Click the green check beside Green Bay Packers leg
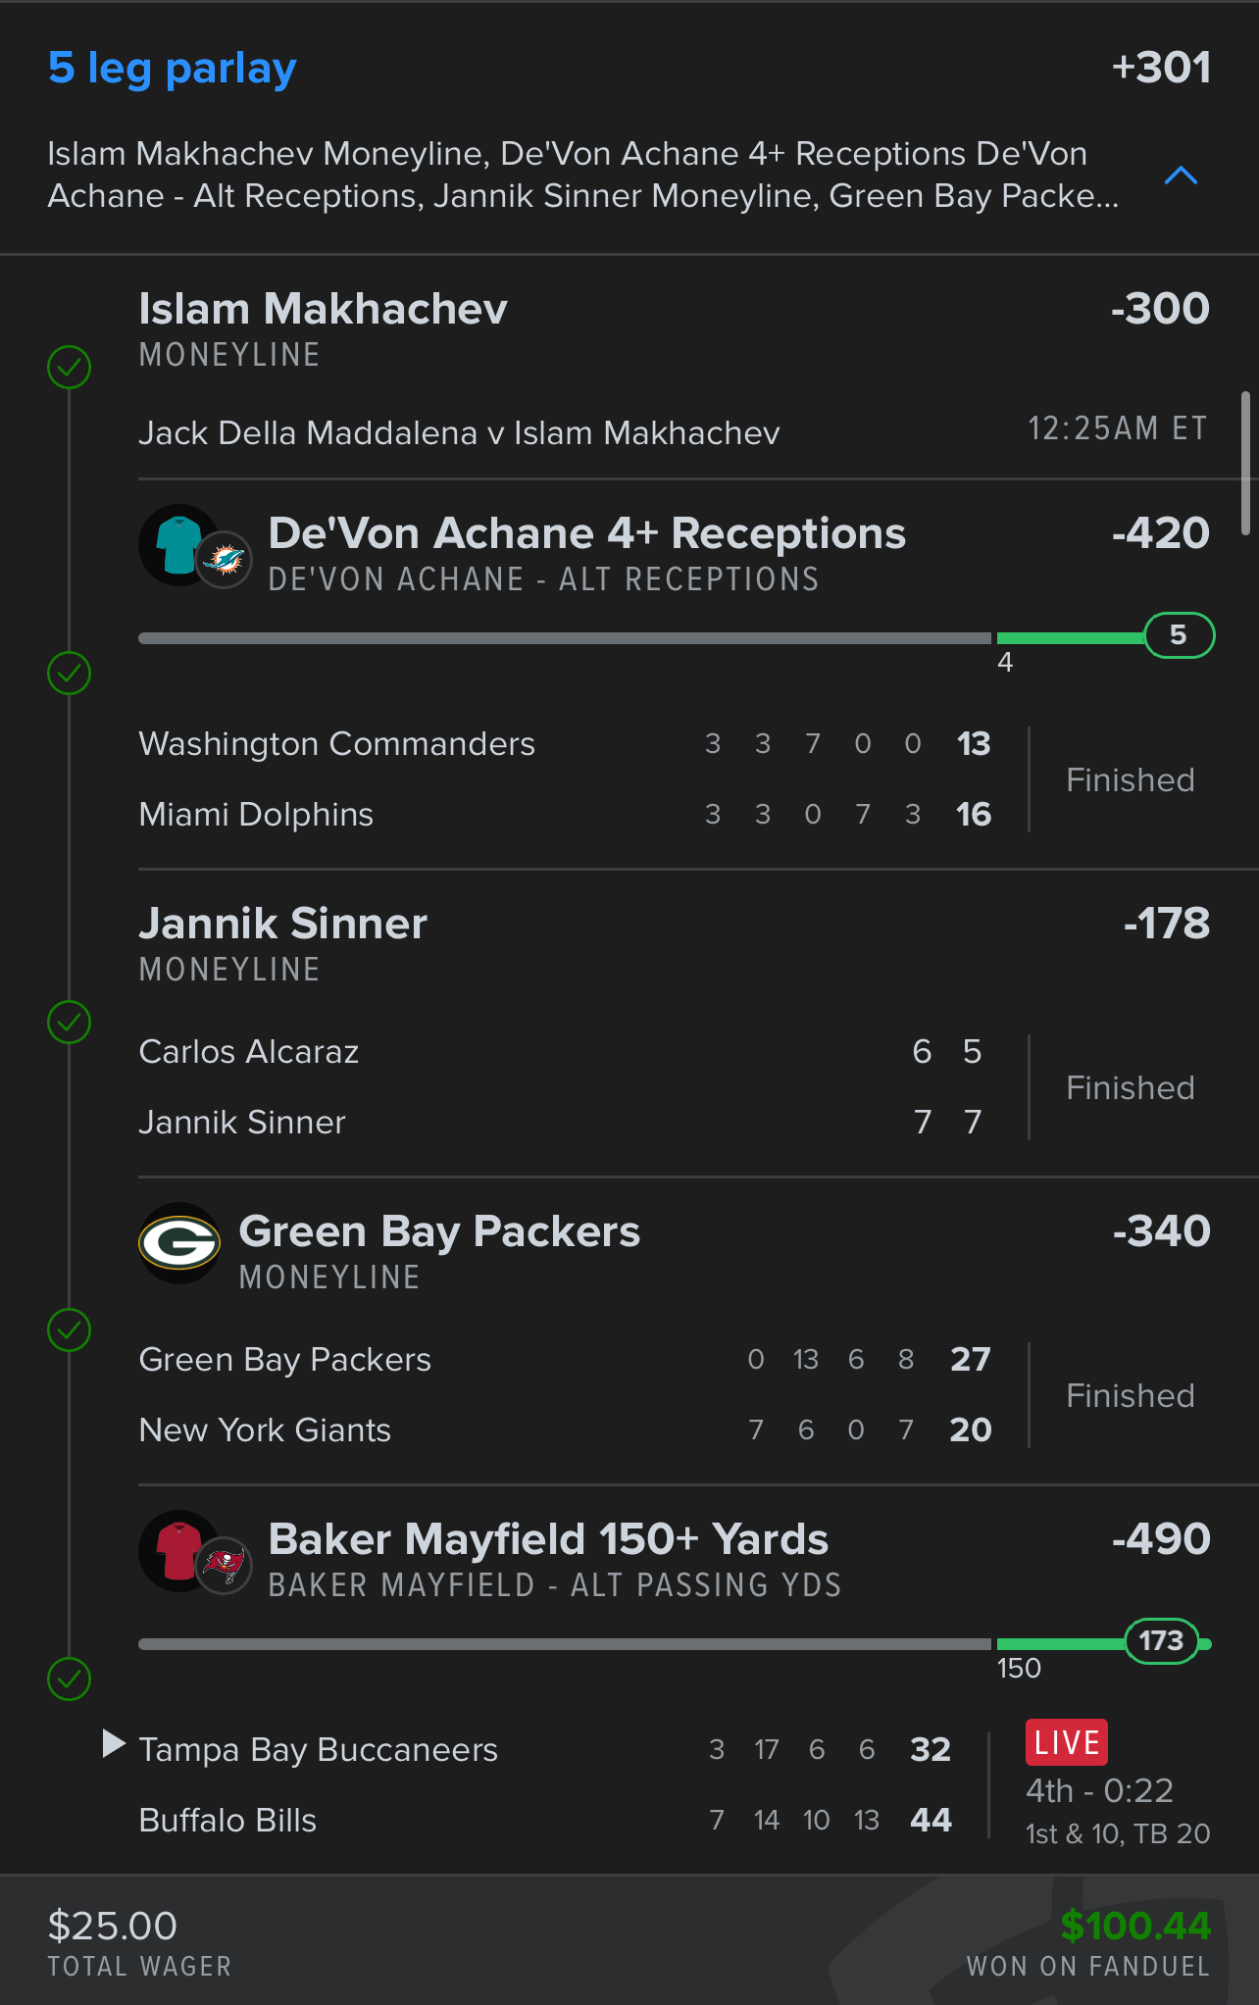The image size is (1259, 2005). [x=70, y=1330]
